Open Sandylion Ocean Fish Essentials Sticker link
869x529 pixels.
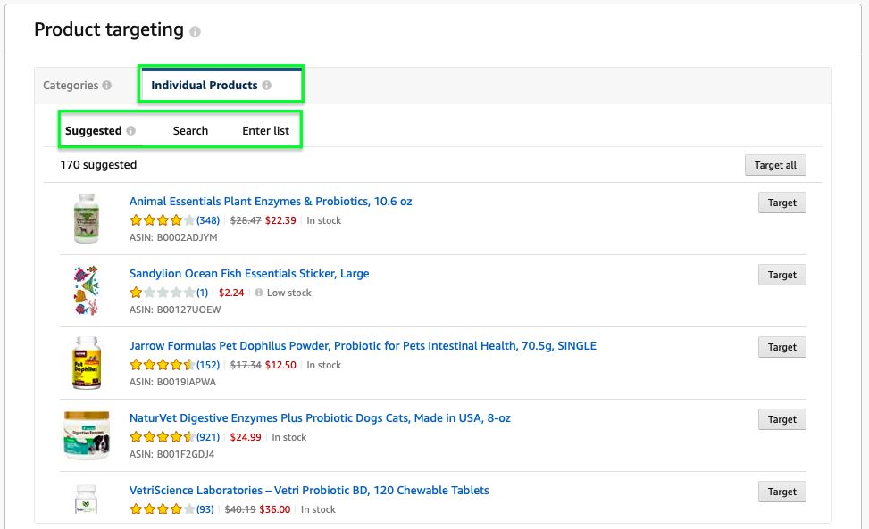point(249,273)
